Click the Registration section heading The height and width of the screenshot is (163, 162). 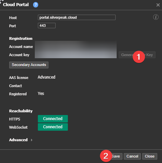tap(21, 38)
